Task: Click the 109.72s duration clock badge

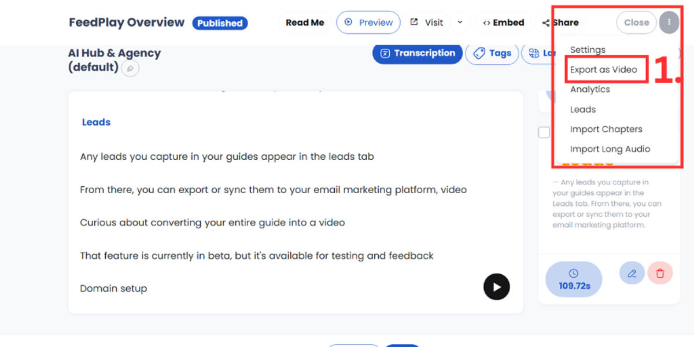Action: coord(573,279)
